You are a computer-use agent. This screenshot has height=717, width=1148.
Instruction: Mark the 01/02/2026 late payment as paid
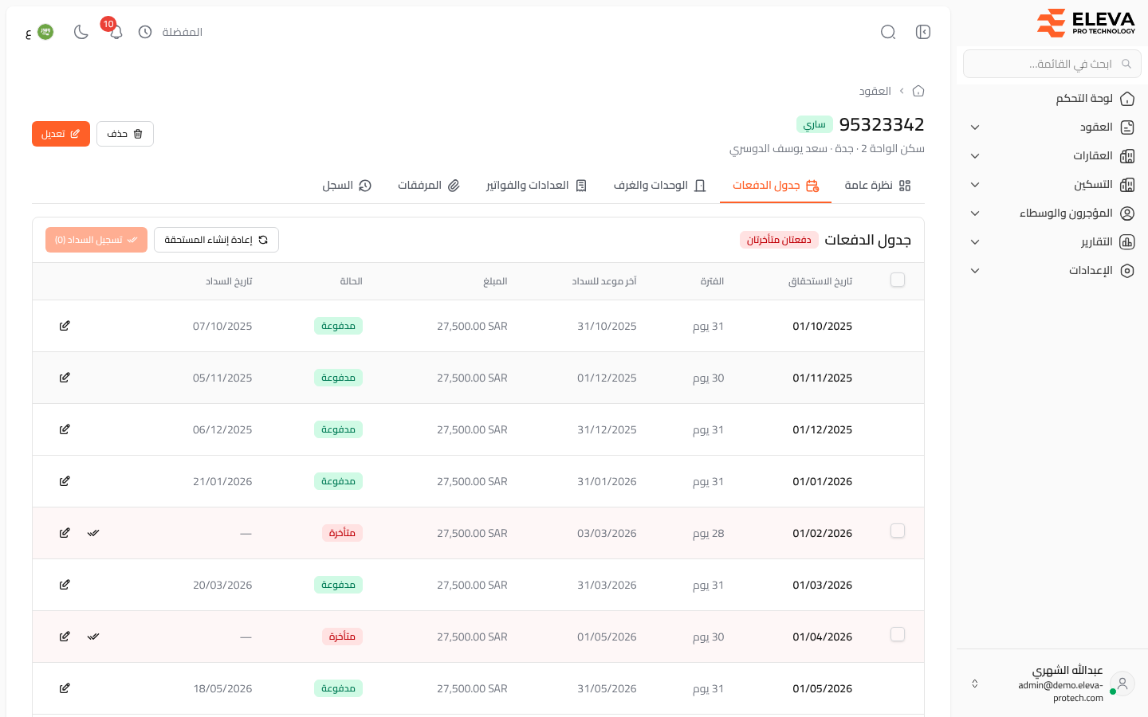coord(93,533)
